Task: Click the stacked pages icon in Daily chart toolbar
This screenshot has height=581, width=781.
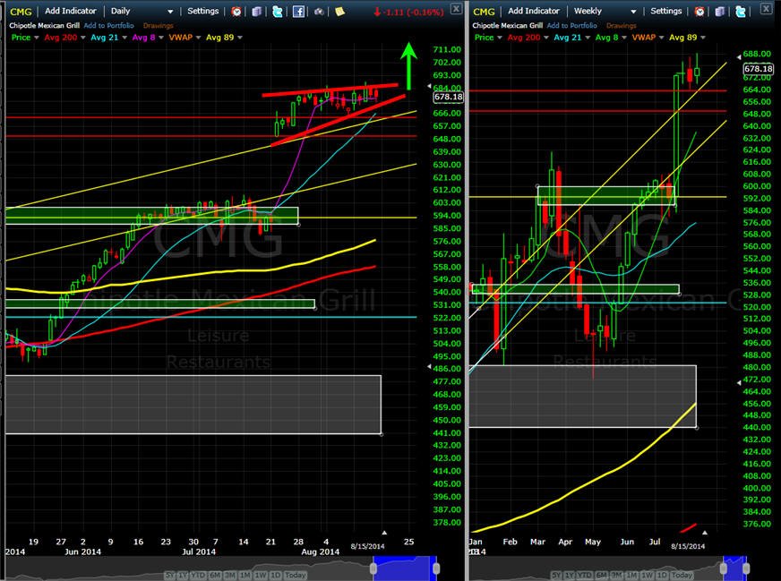Action: click(x=256, y=12)
